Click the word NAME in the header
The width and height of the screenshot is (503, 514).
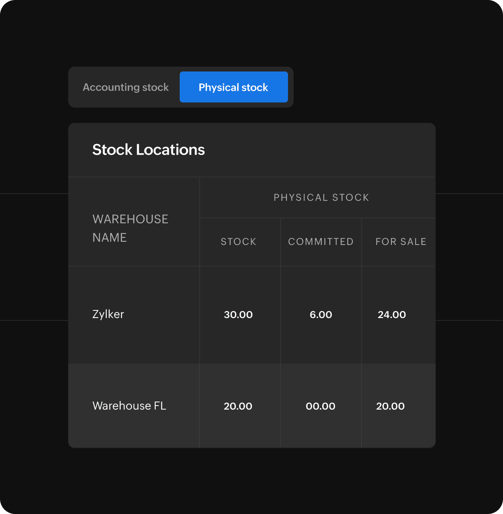110,238
